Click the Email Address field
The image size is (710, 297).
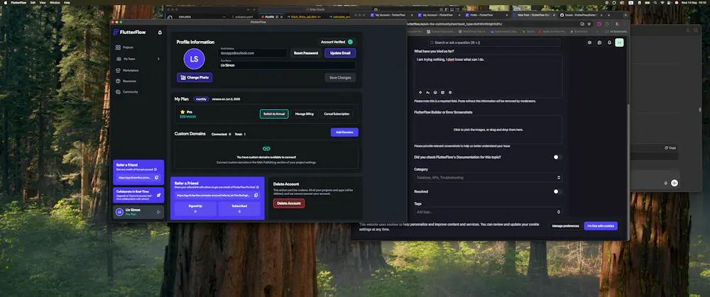point(253,53)
